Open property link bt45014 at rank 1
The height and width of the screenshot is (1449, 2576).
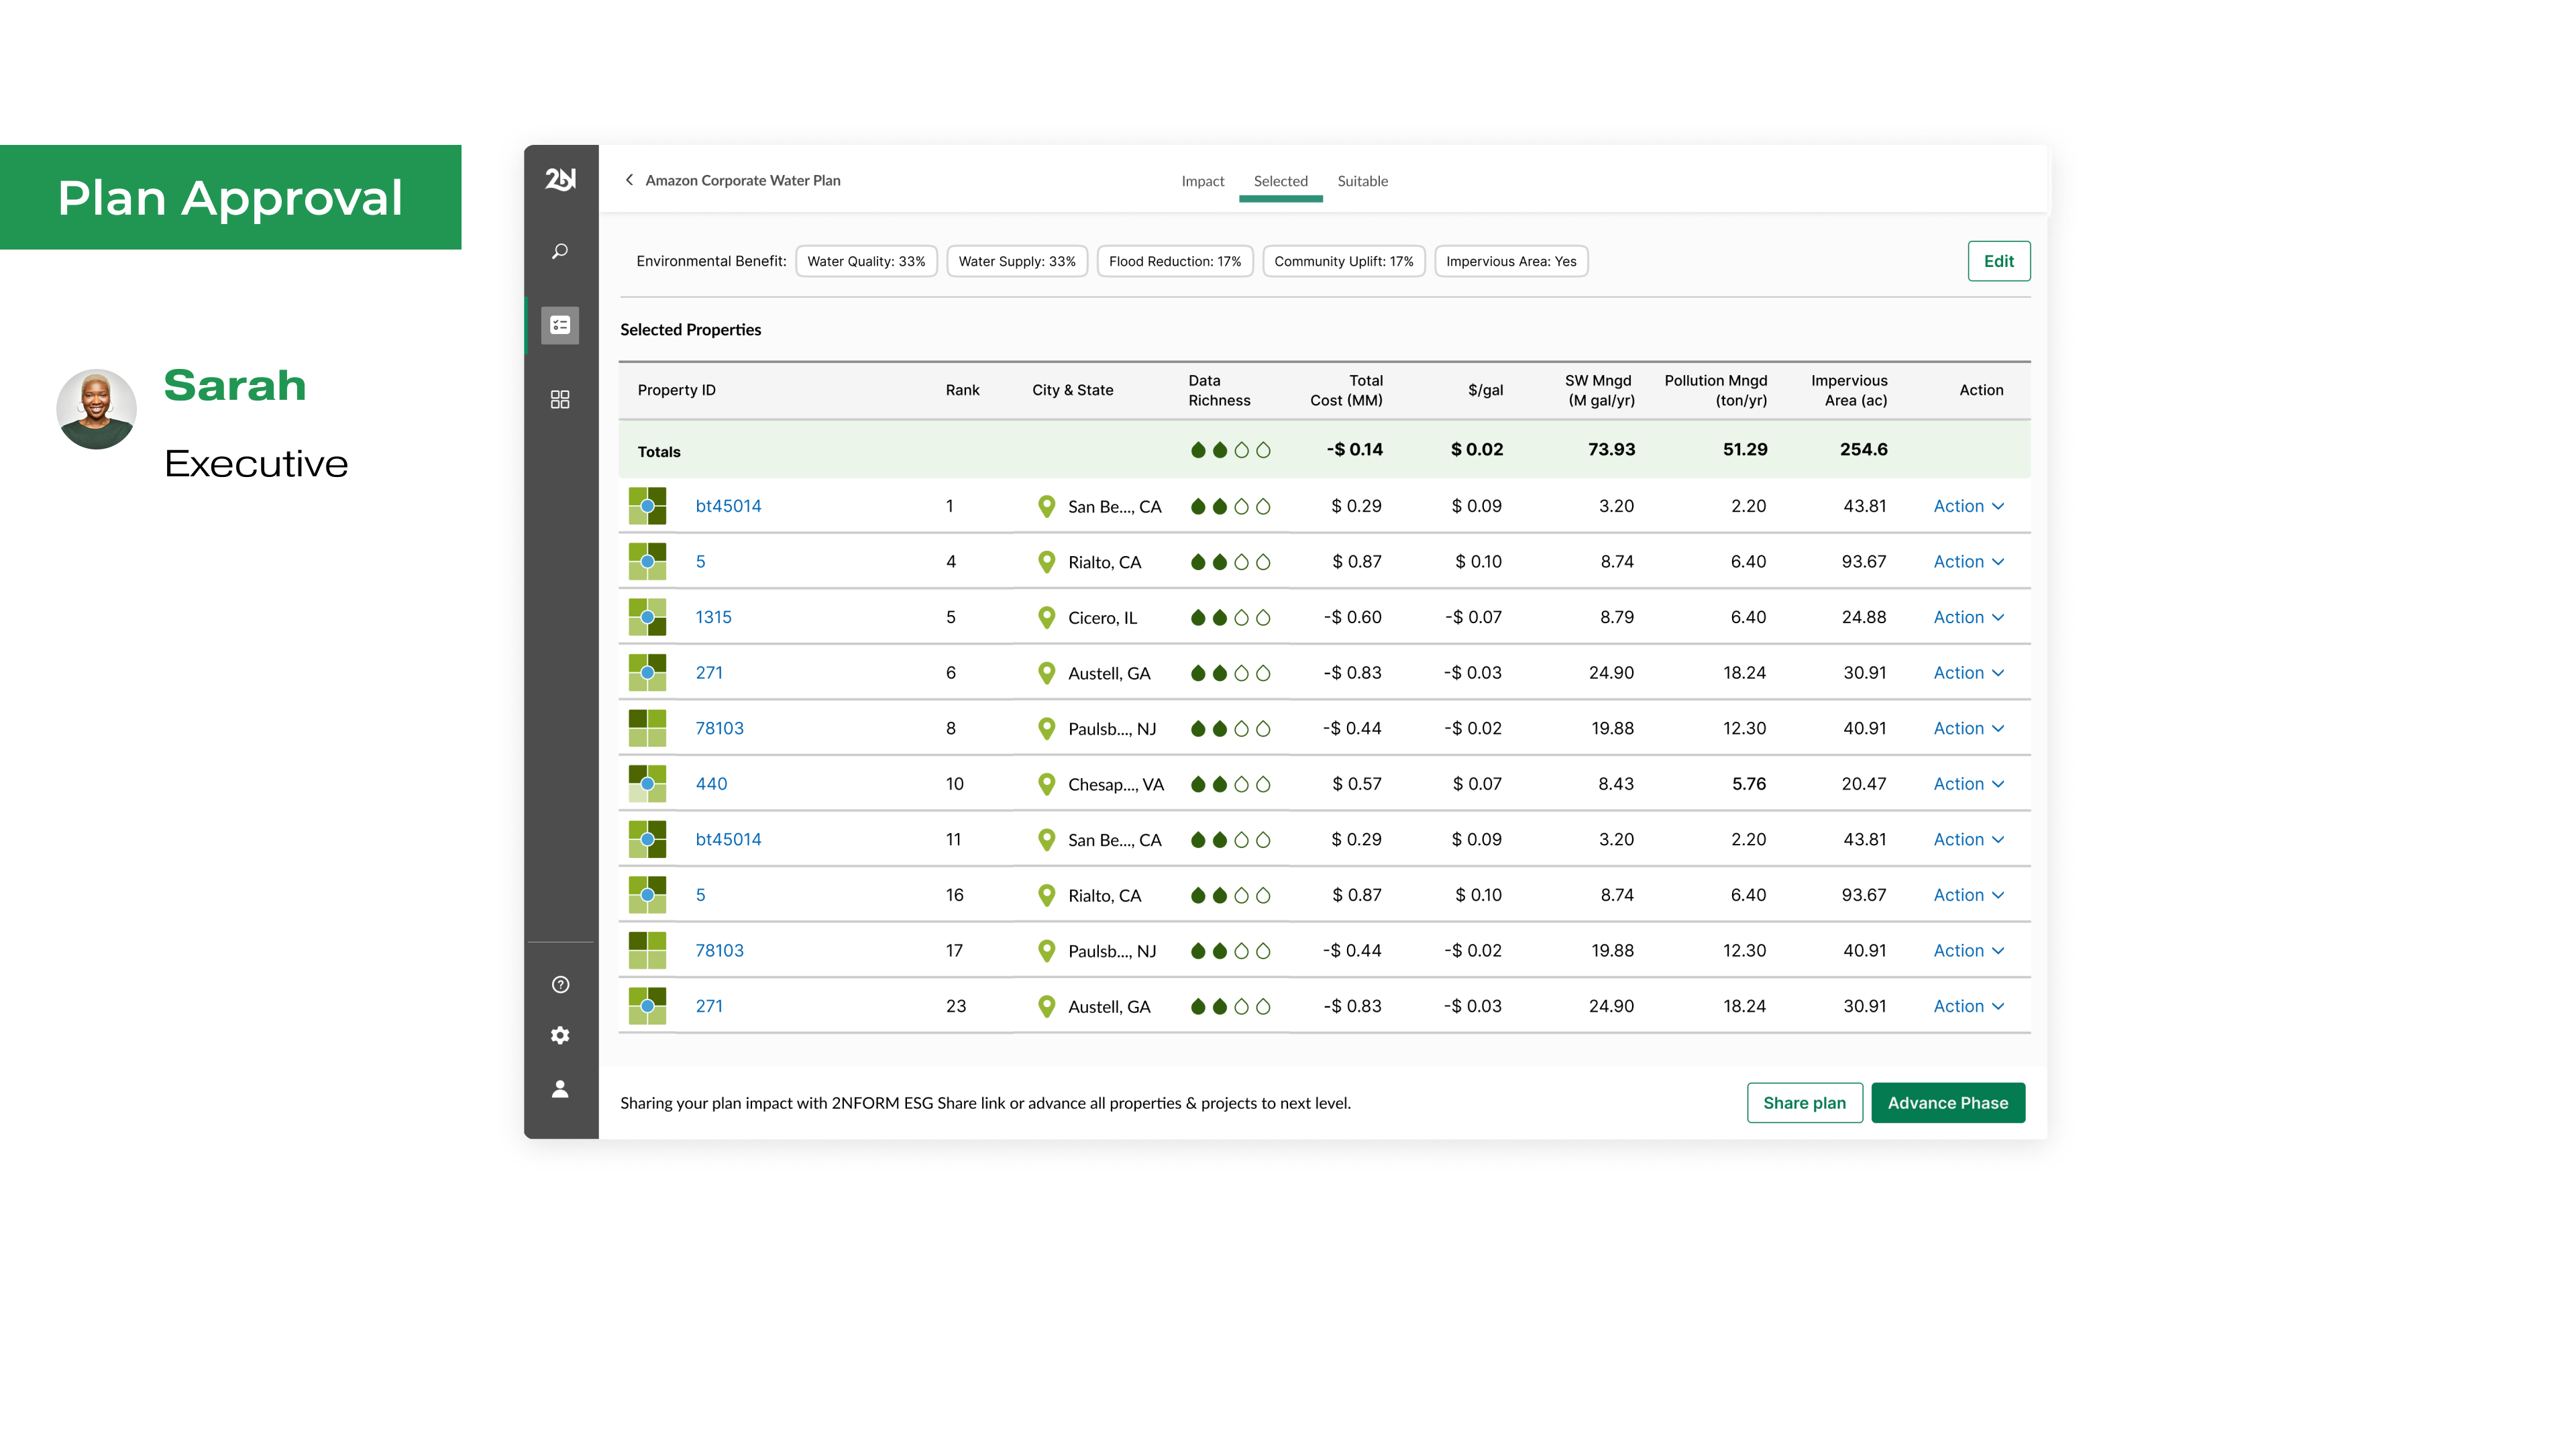pyautogui.click(x=728, y=506)
